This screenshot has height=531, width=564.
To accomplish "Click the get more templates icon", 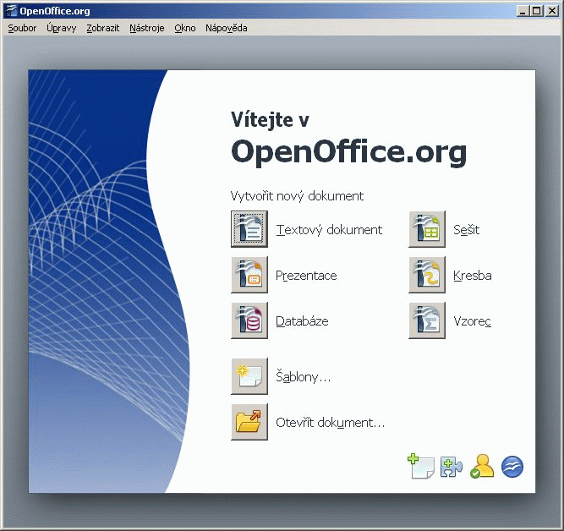I will [x=421, y=466].
